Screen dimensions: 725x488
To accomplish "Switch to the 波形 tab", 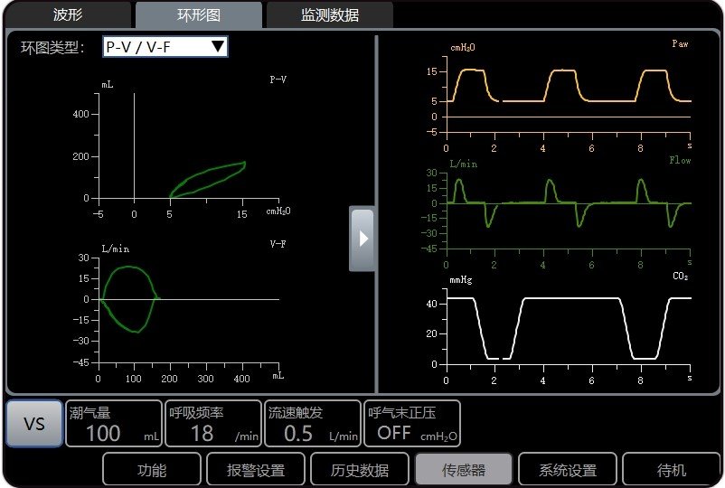I will click(x=67, y=15).
